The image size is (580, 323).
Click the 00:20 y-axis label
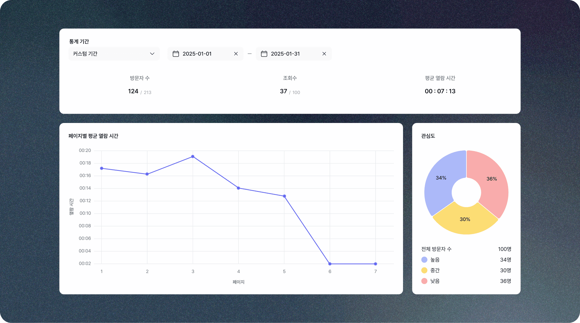coord(85,150)
